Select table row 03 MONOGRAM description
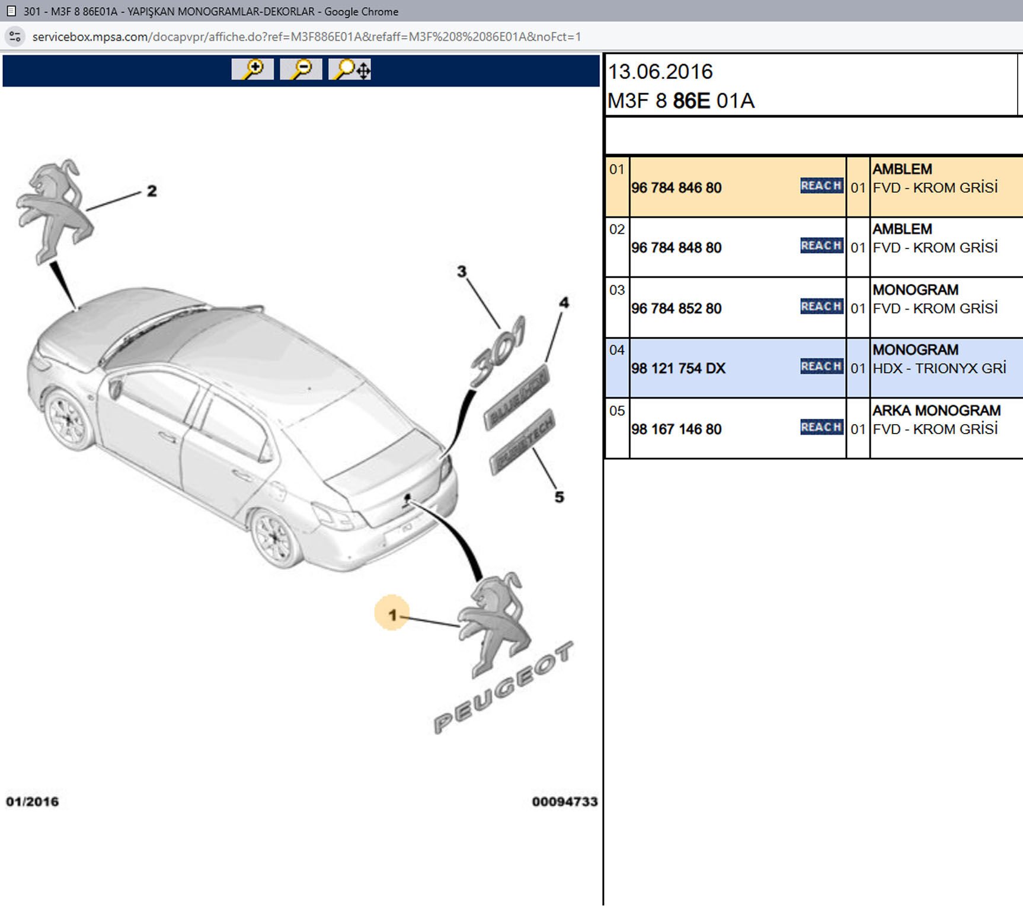Image resolution: width=1023 pixels, height=911 pixels. [915, 290]
